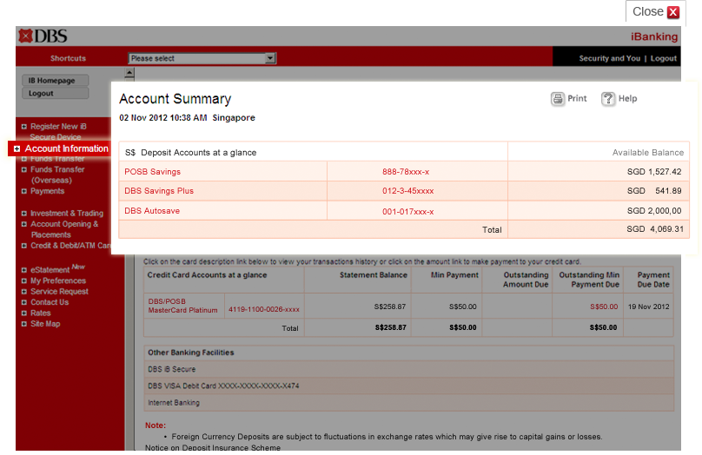Expand the Account Information plus icon
The width and height of the screenshot is (702, 455).
17,148
